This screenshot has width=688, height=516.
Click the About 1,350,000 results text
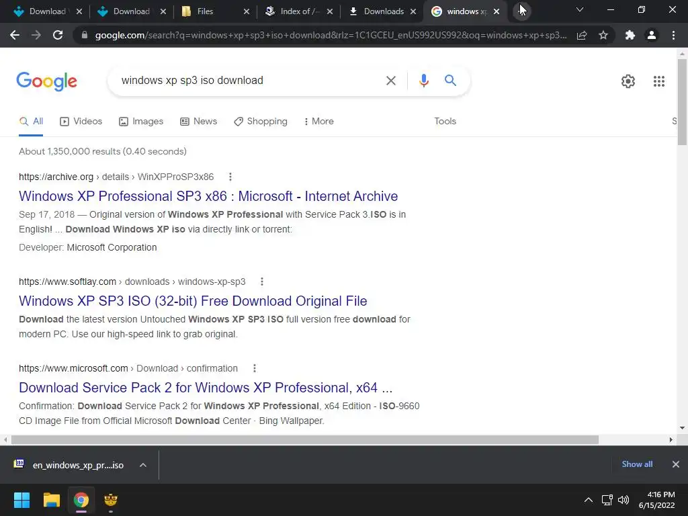[103, 151]
